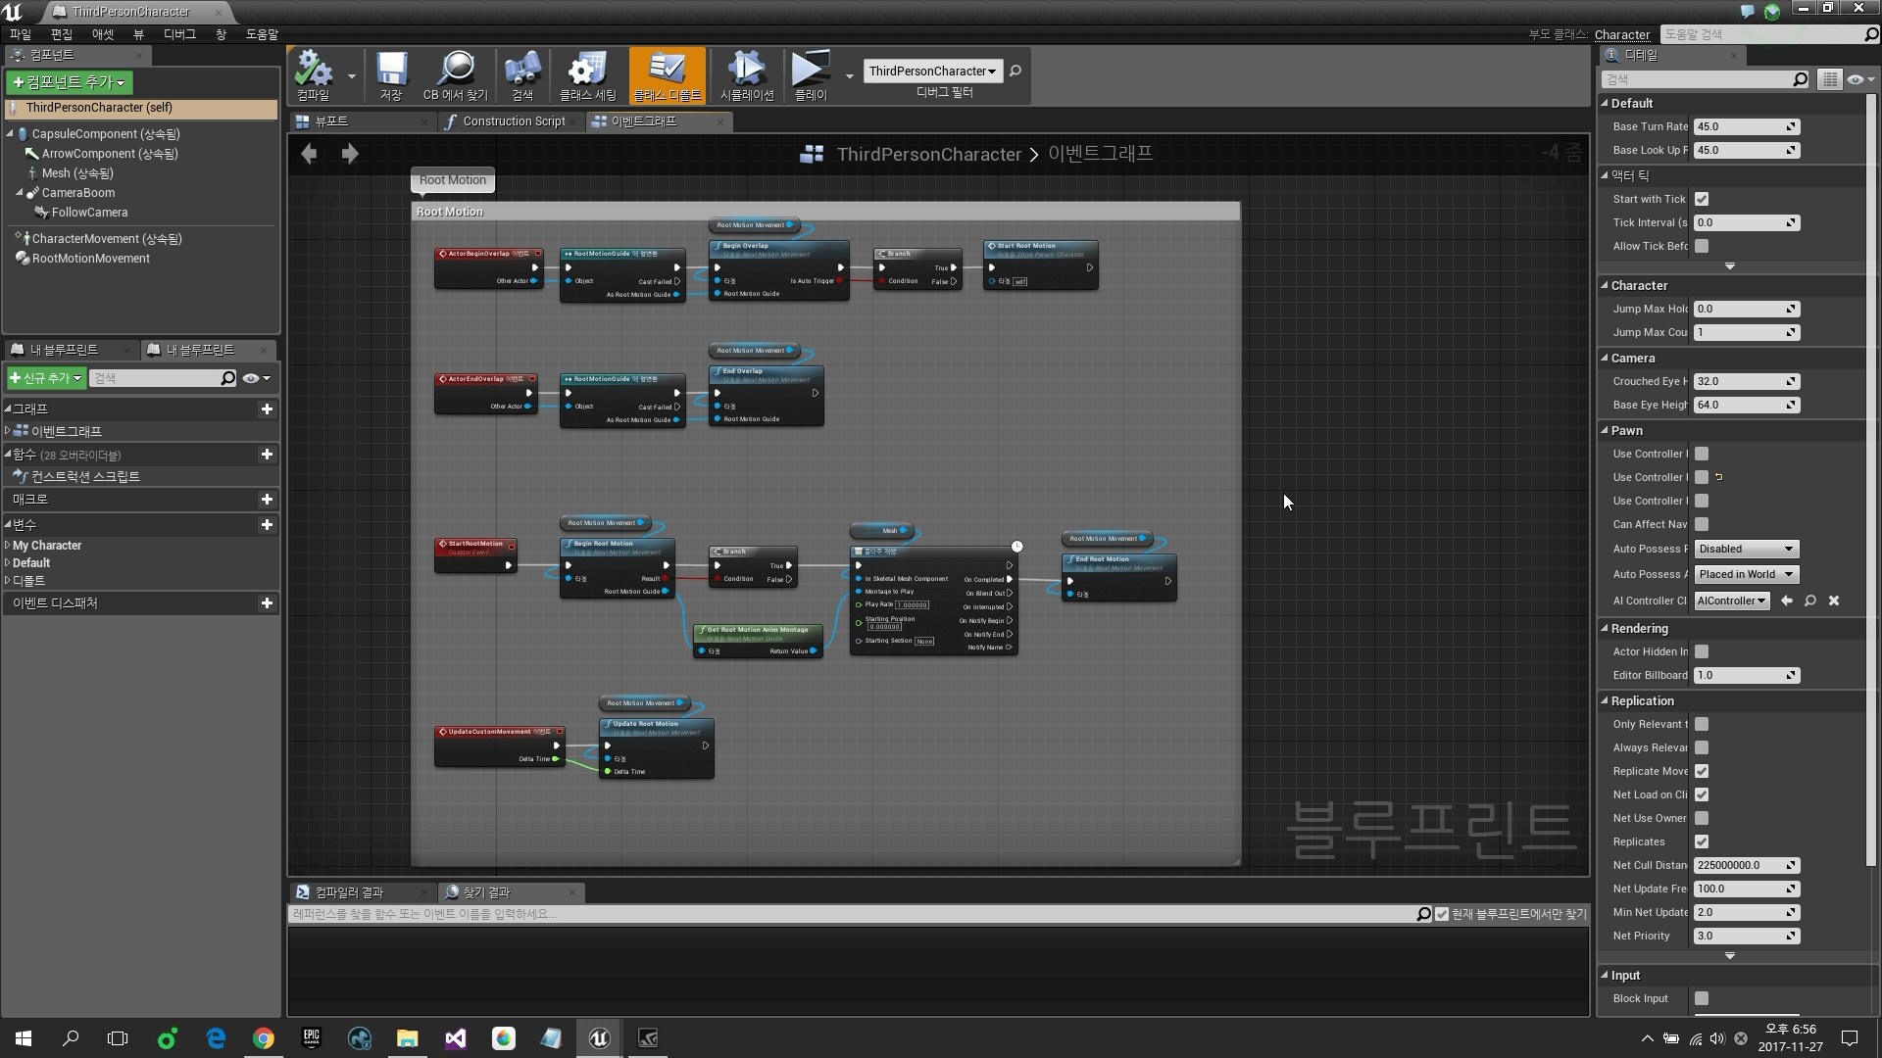Add a new function with plus icon

click(x=267, y=455)
